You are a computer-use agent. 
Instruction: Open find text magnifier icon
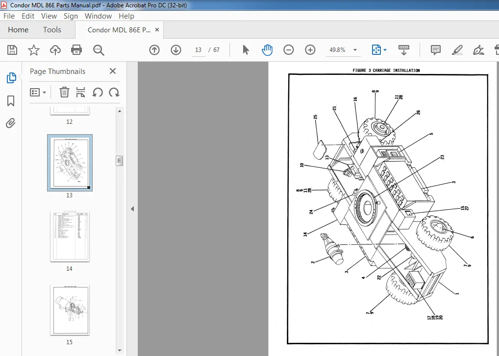point(99,50)
